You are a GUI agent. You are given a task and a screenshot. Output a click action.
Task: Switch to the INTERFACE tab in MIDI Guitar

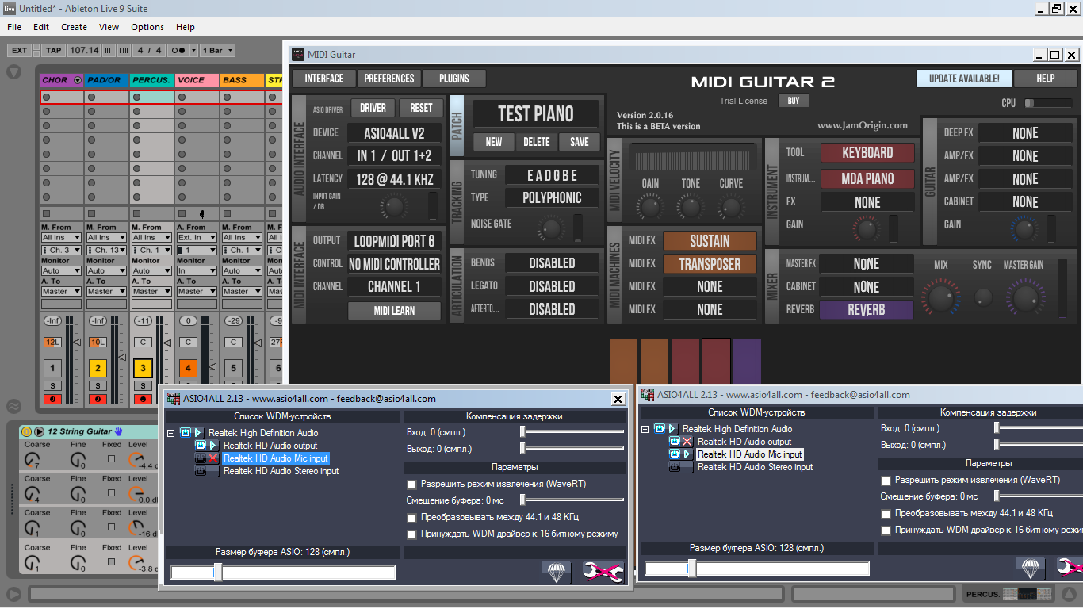pyautogui.click(x=324, y=79)
